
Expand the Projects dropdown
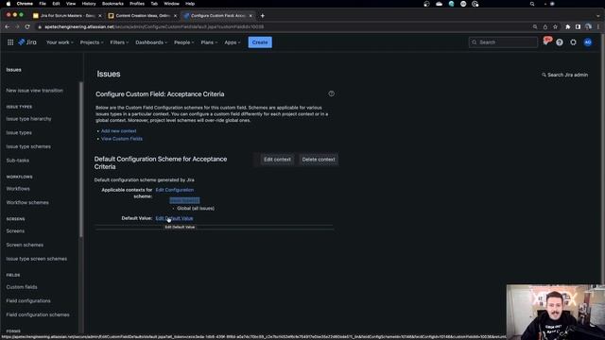click(92, 42)
